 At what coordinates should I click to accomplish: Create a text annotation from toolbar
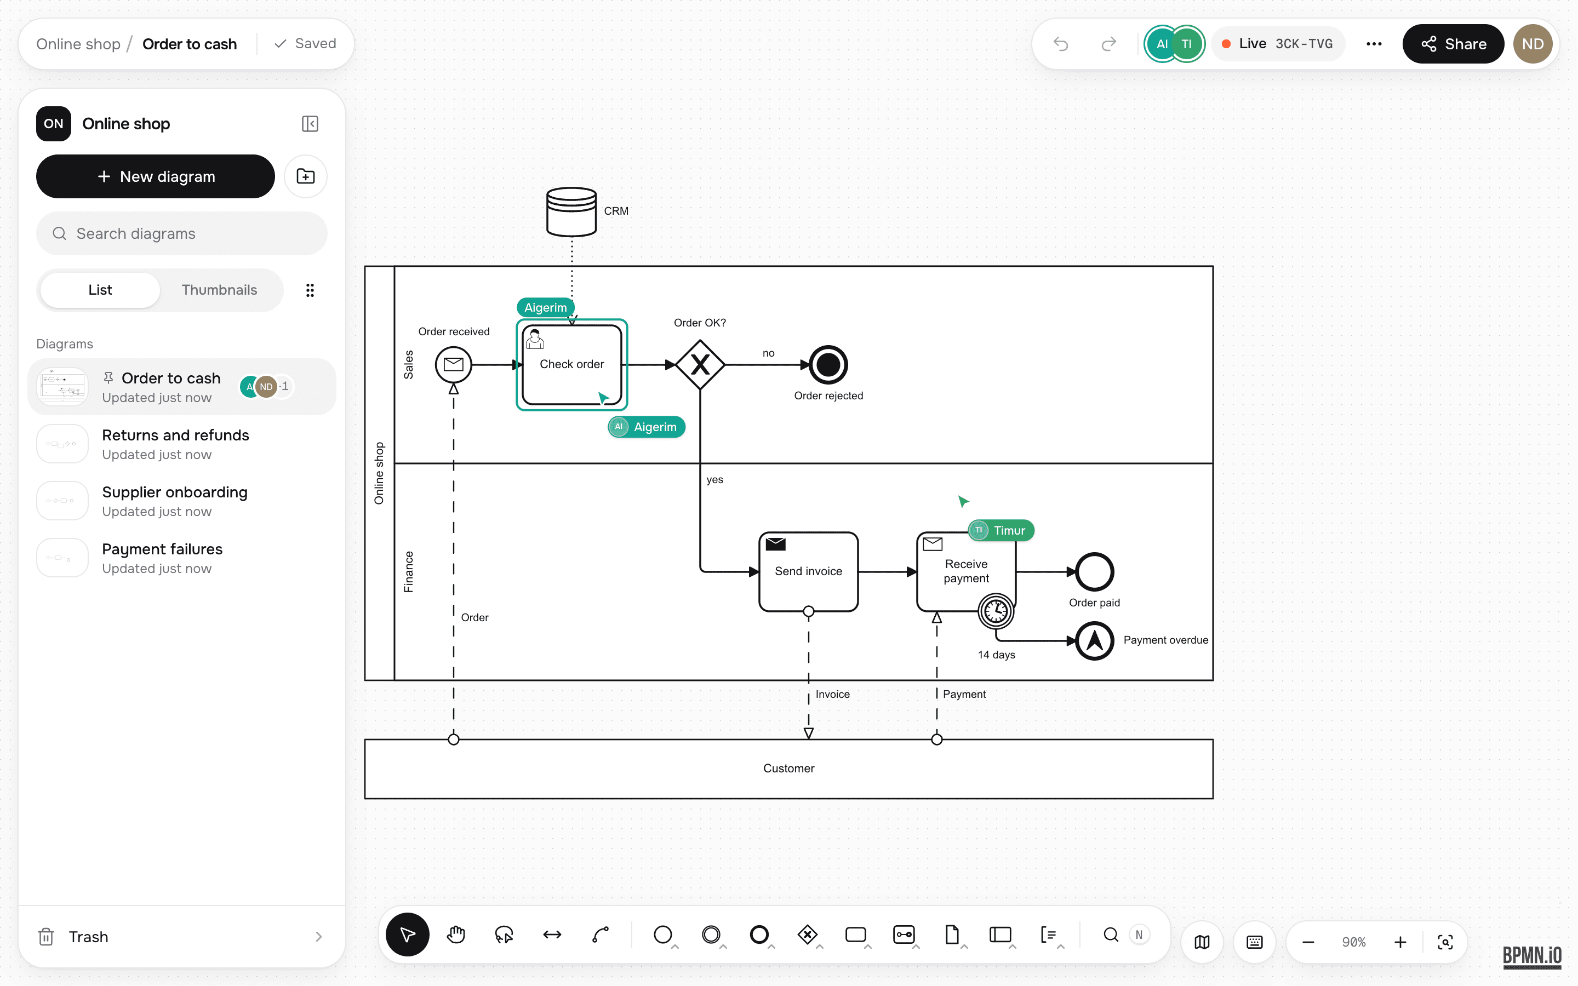(1049, 935)
